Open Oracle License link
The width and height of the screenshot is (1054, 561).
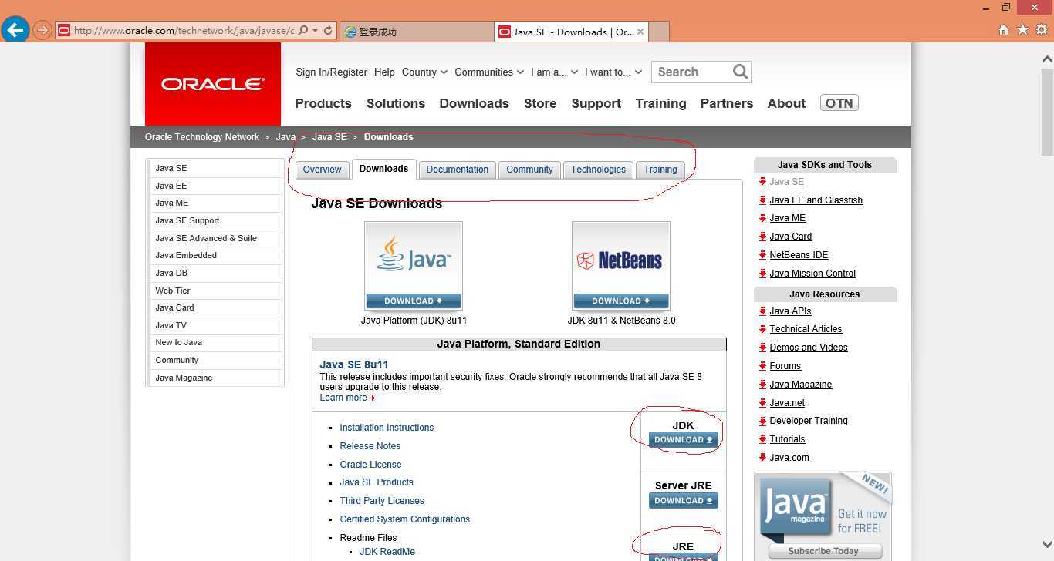point(370,465)
